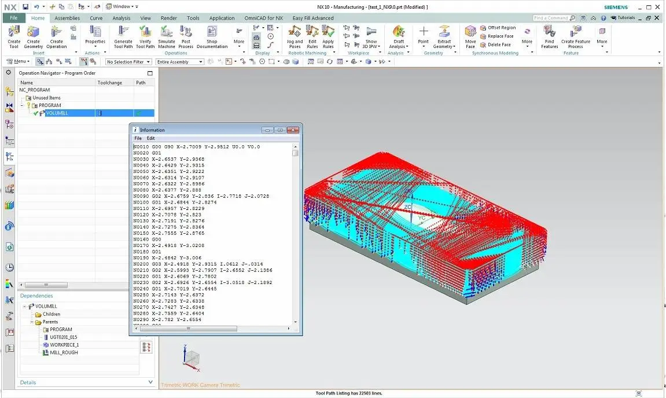Save the part with the Save icon
This screenshot has width=666, height=398.
click(25, 6)
